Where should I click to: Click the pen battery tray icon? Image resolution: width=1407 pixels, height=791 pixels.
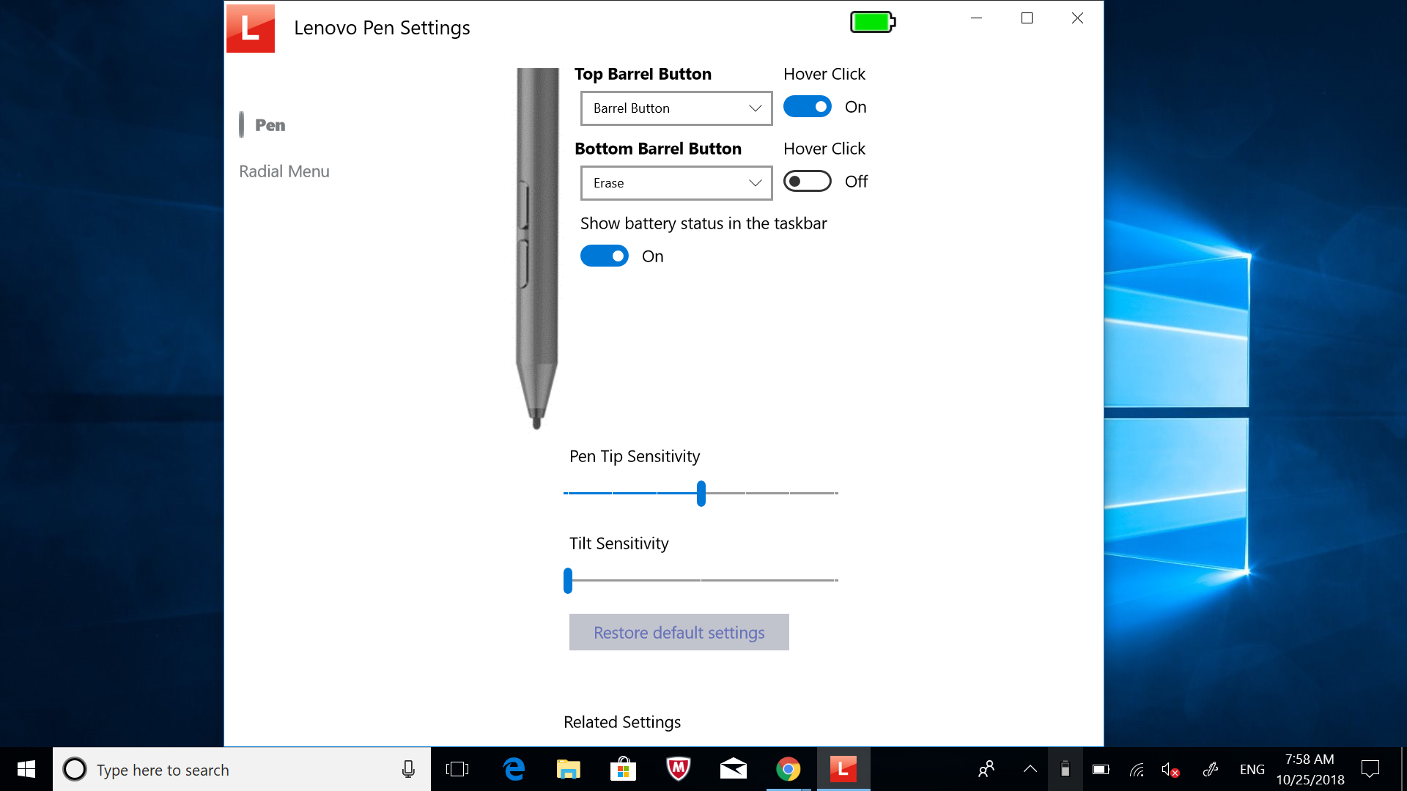(x=1066, y=769)
